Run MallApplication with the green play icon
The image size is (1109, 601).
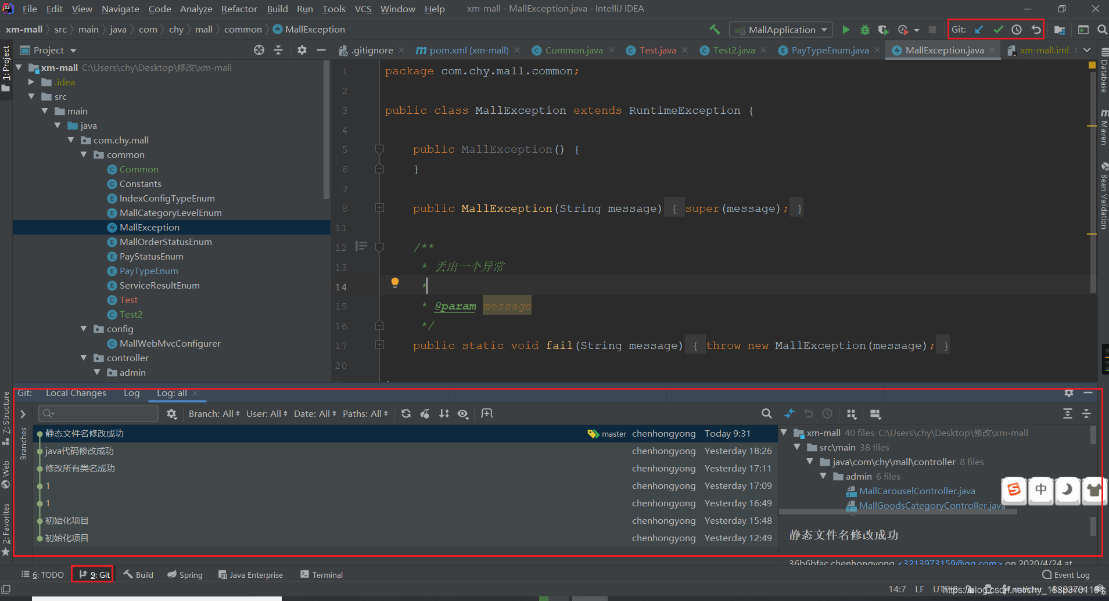(x=846, y=30)
